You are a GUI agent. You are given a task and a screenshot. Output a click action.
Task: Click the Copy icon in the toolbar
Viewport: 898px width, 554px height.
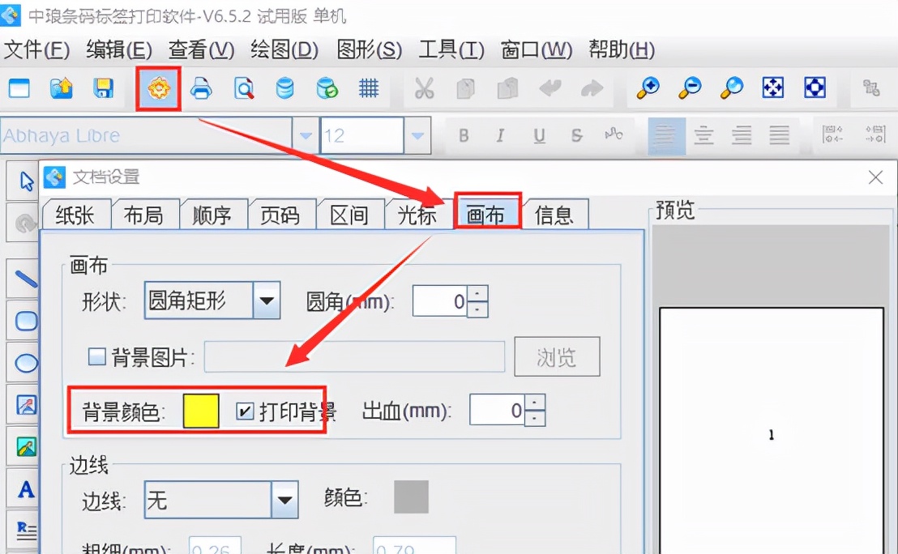click(x=465, y=88)
